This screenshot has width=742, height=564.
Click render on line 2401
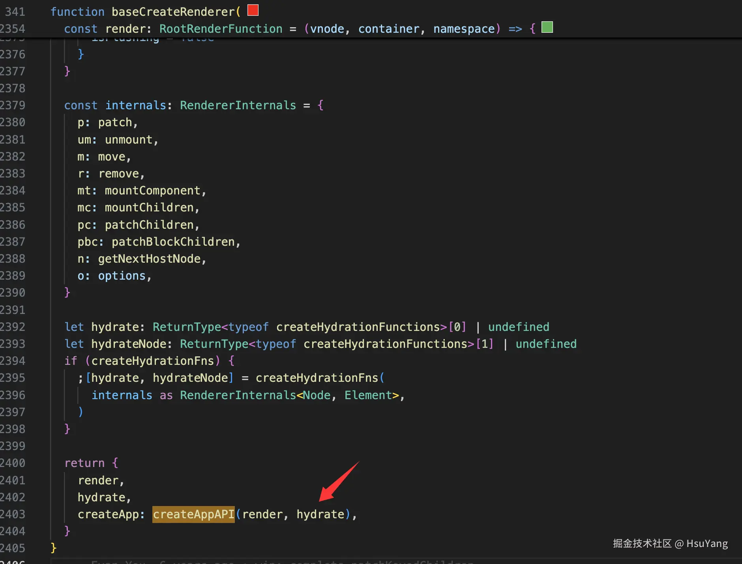pyautogui.click(x=98, y=480)
